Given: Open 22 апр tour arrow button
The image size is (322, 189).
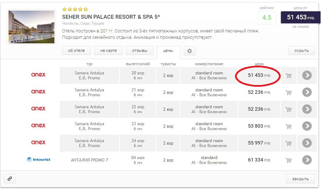Looking at the screenshot, I should (x=307, y=109).
